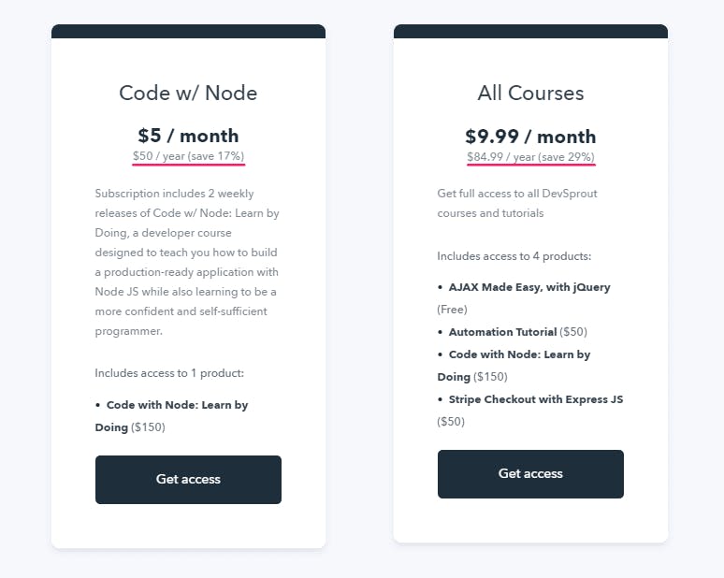724x578 pixels.
Task: Select the $84.99 / year (save 29%) option
Action: point(530,157)
